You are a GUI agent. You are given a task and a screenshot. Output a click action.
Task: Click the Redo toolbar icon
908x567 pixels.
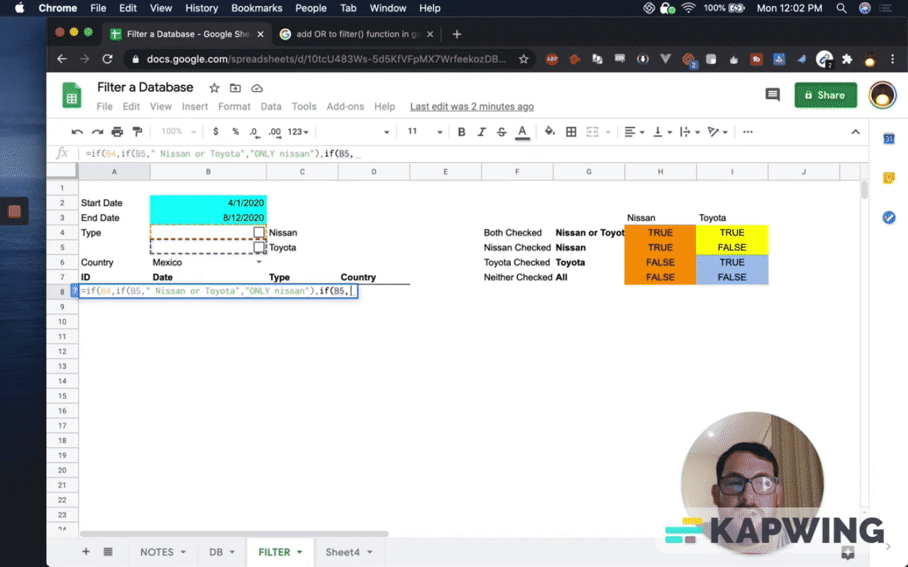(97, 132)
